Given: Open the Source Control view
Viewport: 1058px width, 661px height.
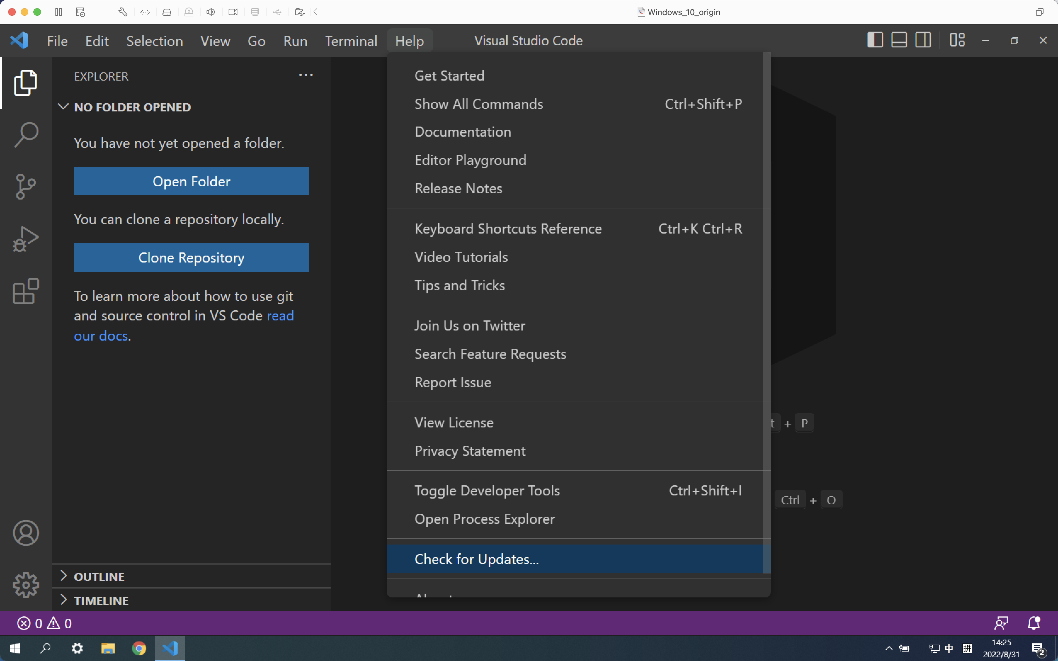Looking at the screenshot, I should (26, 187).
